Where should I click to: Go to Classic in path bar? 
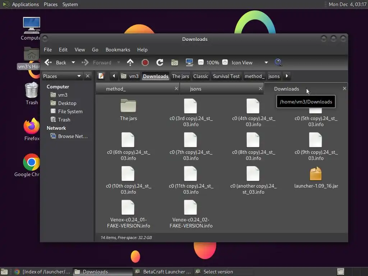[x=201, y=76]
